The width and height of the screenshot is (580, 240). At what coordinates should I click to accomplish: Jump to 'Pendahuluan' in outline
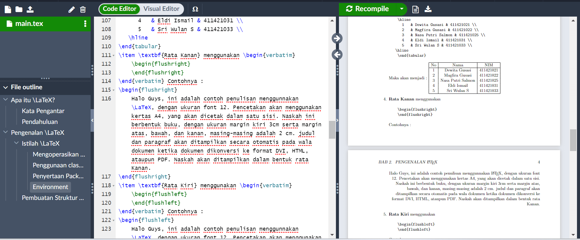(x=40, y=122)
